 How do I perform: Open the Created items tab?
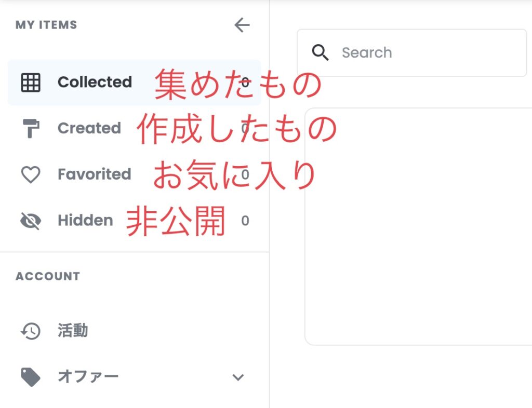[135, 128]
